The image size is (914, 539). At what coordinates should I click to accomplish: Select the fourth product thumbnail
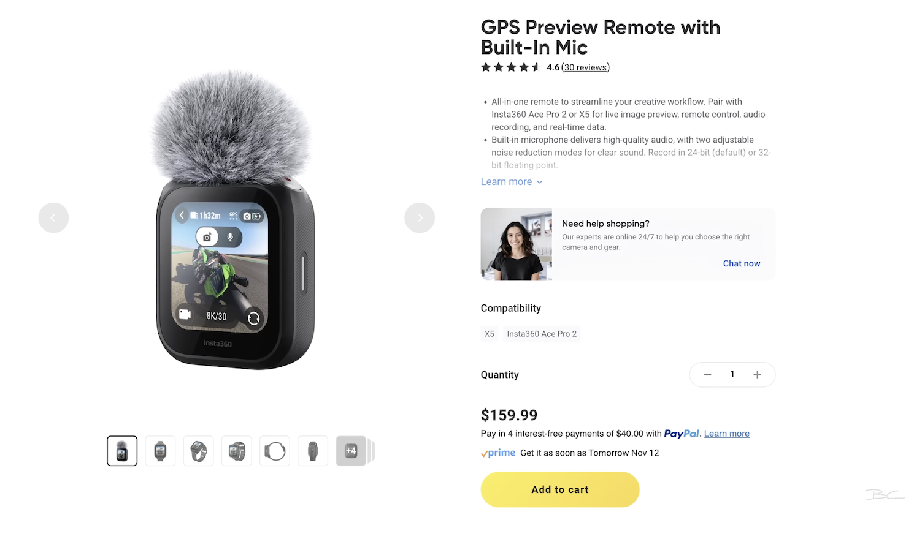point(237,451)
